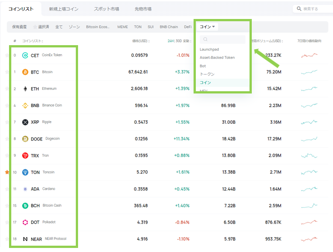Open the コインリスト tab
The width and height of the screenshot is (333, 252).
(21, 9)
